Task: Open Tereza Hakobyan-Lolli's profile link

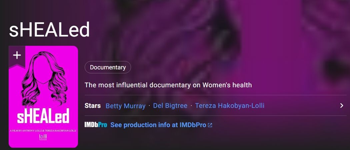Action: point(230,106)
